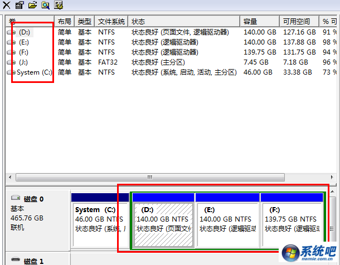Click the 131.75 GB free space cell
This screenshot has height=265, width=340.
pyautogui.click(x=299, y=52)
